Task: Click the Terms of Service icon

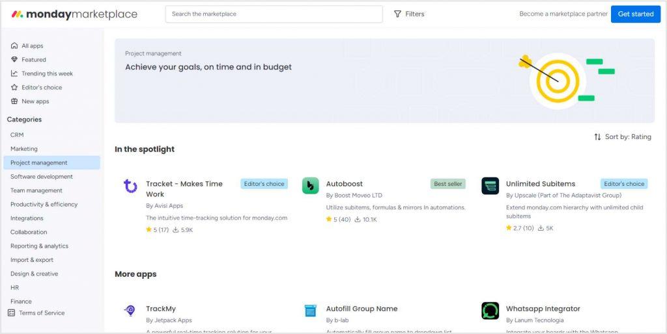Action: tap(11, 313)
